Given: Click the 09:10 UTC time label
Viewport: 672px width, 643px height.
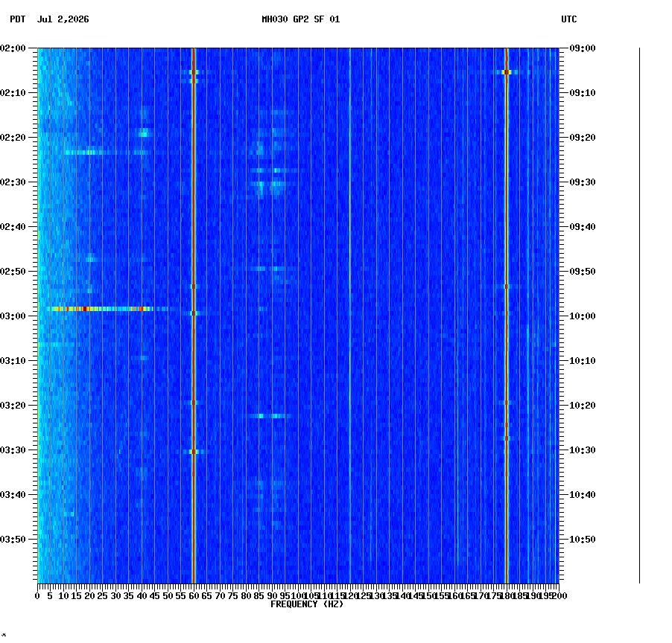Looking at the screenshot, I should click(x=583, y=93).
